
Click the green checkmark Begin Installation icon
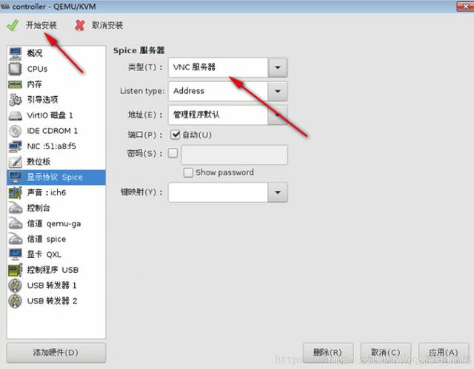(13, 25)
